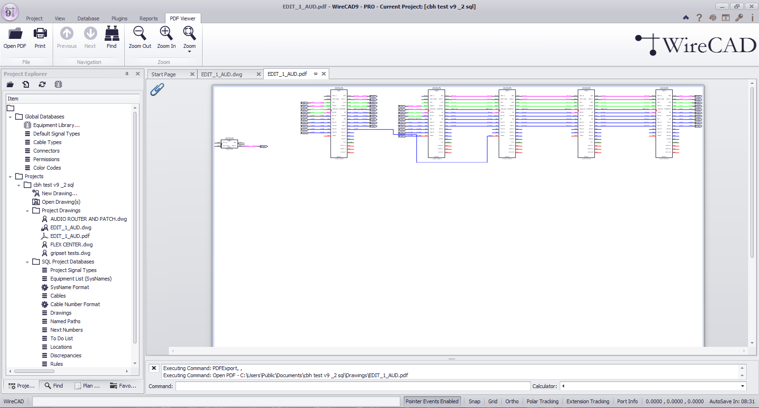Click the PDF viewer horizontal scrollbar
759x408 pixels.
click(x=459, y=351)
